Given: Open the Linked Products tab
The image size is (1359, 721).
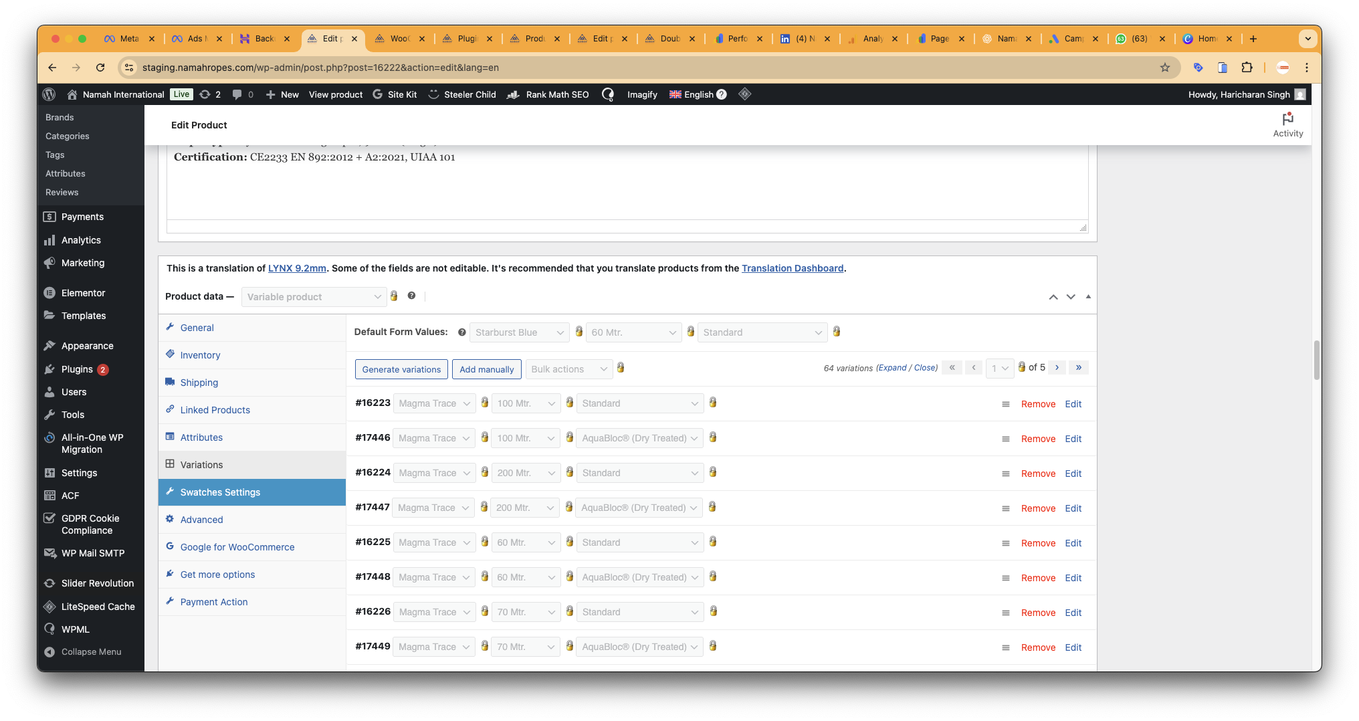Looking at the screenshot, I should 252,410.
